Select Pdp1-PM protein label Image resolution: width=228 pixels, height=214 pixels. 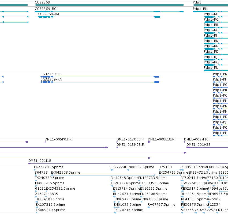[x=220, y=106]
